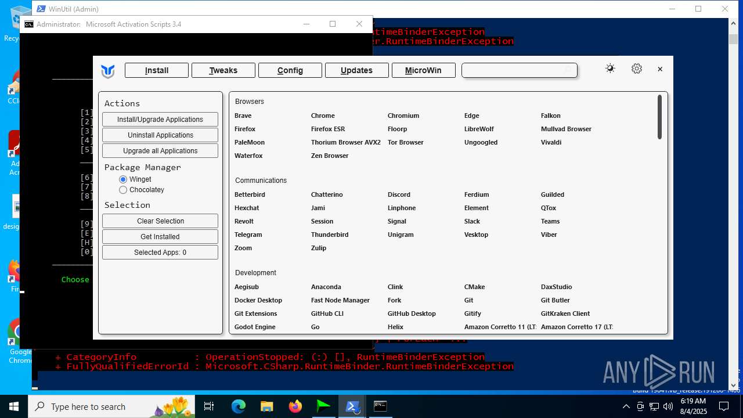Click the LibreWolf entry

pyautogui.click(x=479, y=129)
